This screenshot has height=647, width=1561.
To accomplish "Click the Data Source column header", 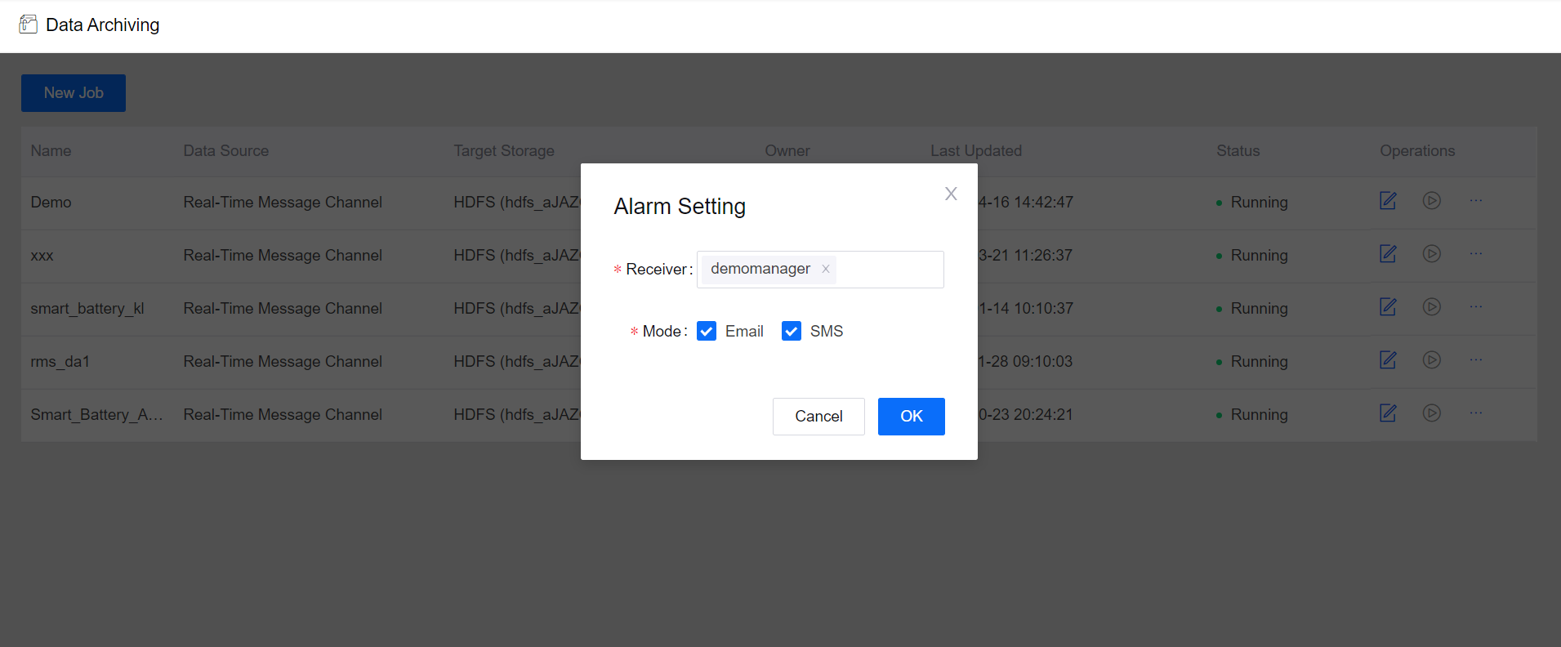I will coord(226,151).
